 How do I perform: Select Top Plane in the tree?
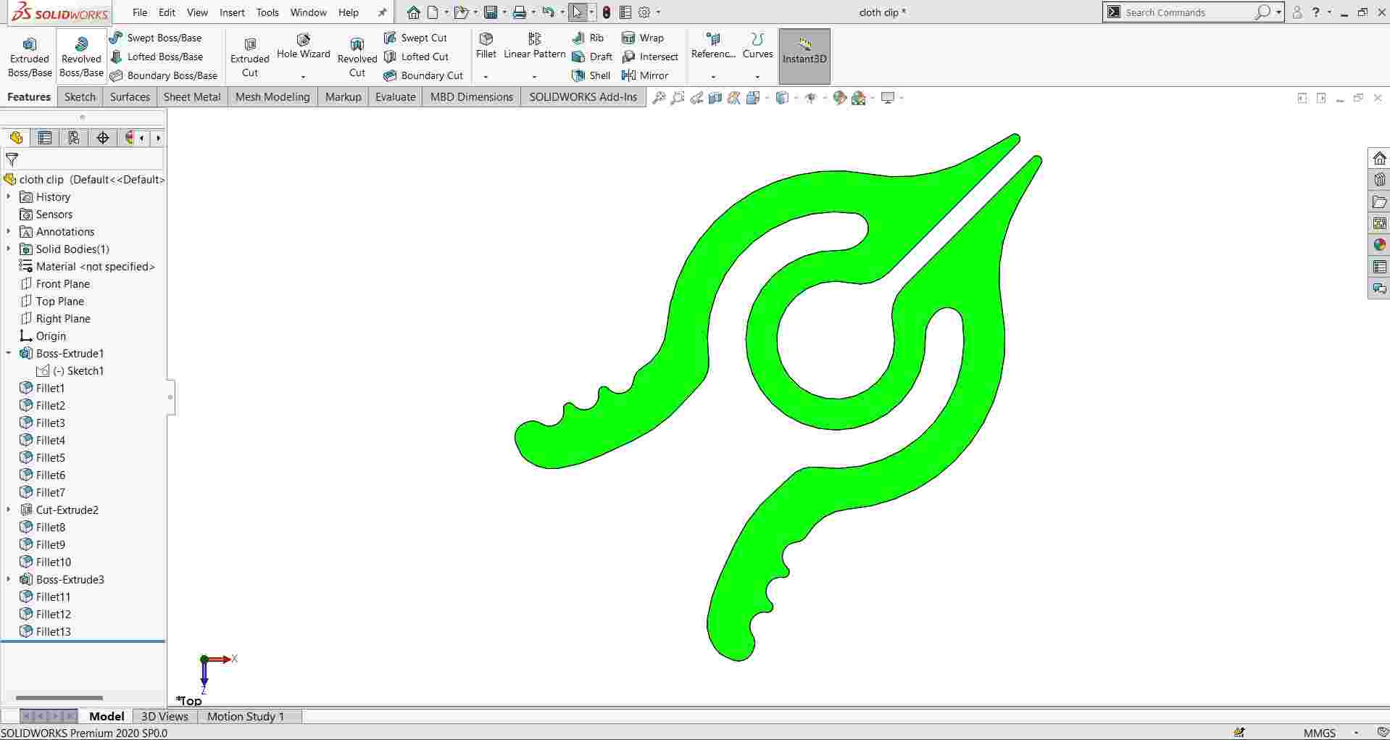[60, 301]
